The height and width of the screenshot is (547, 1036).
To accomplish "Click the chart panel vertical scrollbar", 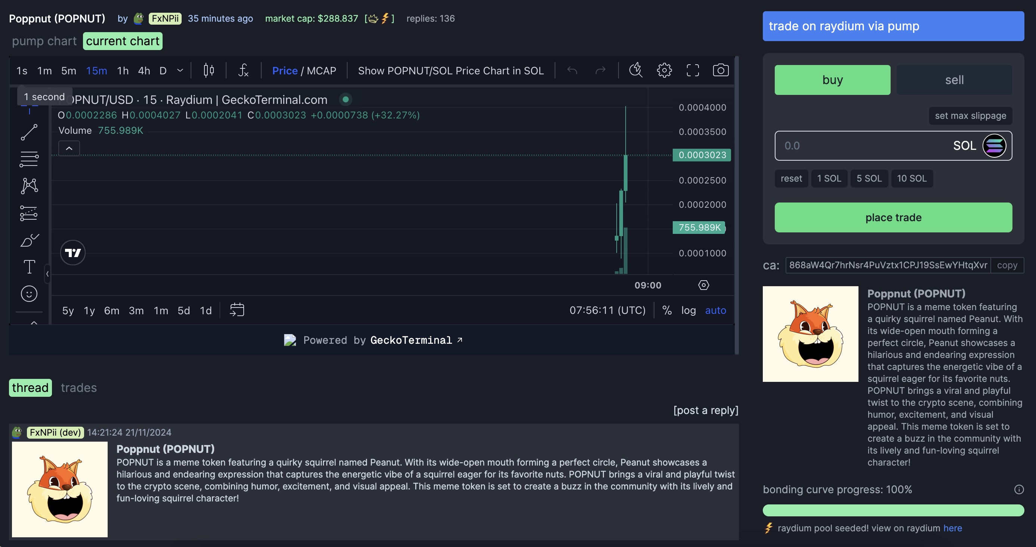I will click(736, 205).
